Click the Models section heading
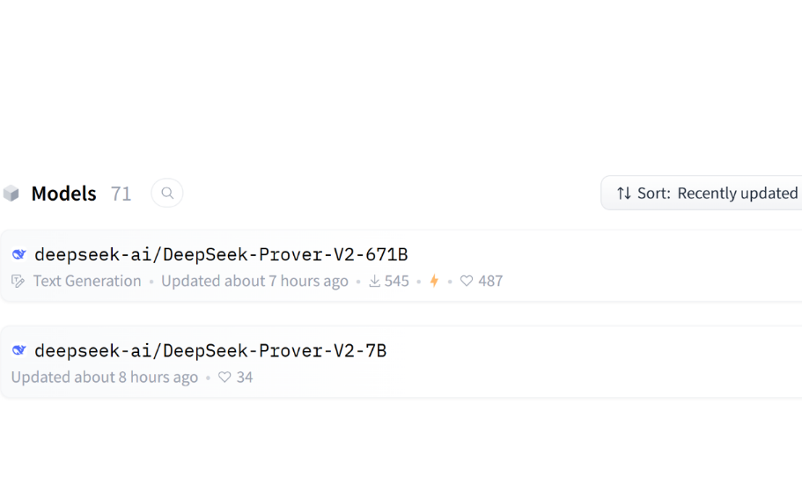Image resolution: width=802 pixels, height=484 pixels. [63, 194]
